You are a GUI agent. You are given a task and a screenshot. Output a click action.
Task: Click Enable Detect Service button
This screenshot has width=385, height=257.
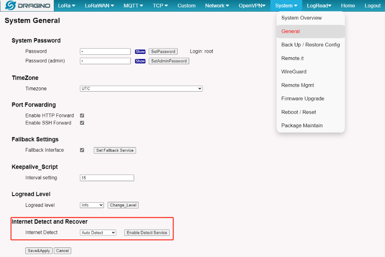[147, 233]
